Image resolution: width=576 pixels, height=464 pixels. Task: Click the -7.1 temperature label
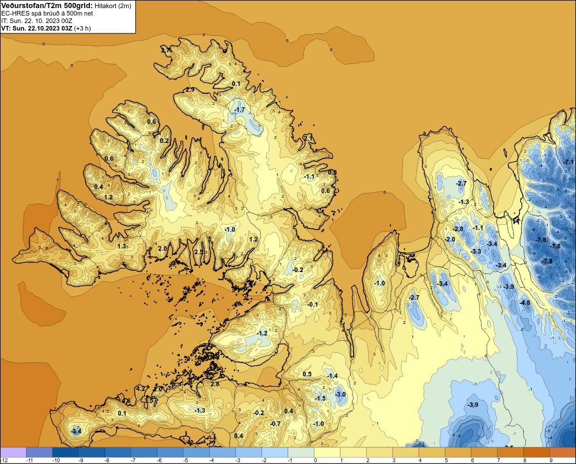point(569,162)
